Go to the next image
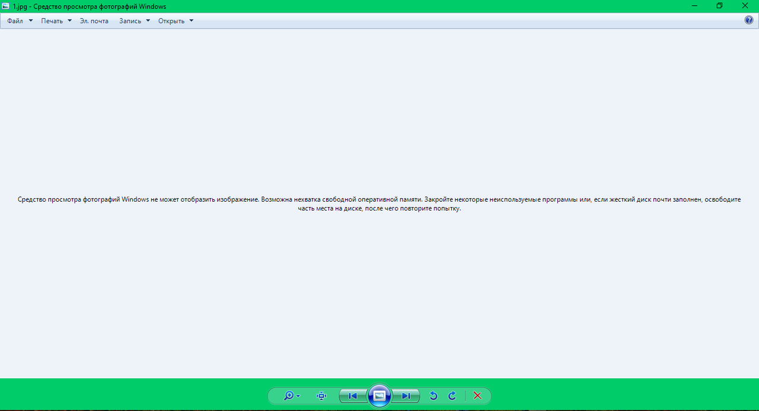Screen dimensions: 759x411 tap(406, 396)
